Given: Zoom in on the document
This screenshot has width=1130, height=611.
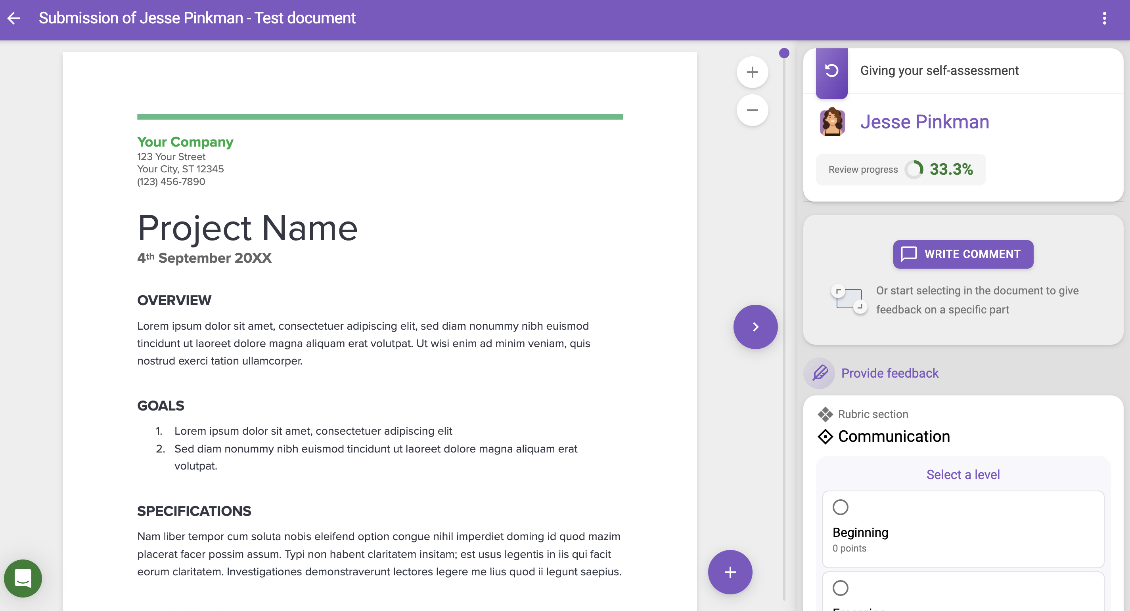Looking at the screenshot, I should click(752, 72).
